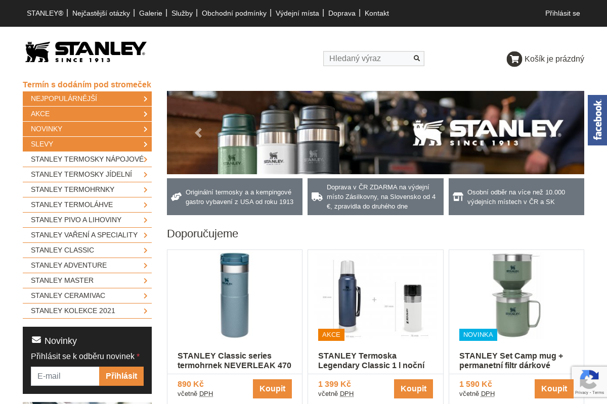Expand STANLEY TERMOHRNKY category arrow
This screenshot has height=404, width=607.
145,189
